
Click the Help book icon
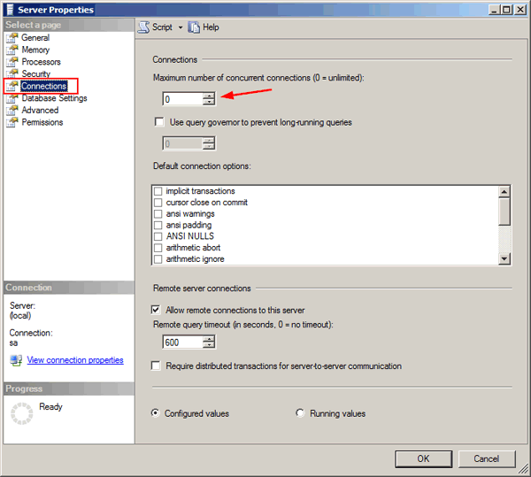(194, 27)
